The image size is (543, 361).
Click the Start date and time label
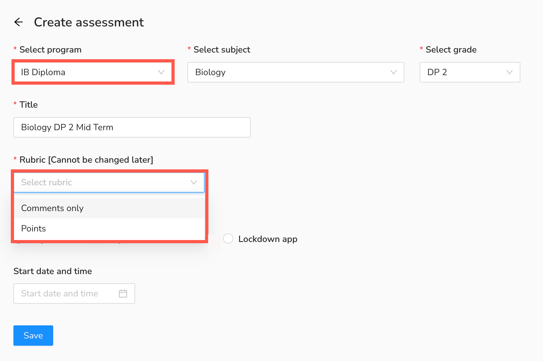tap(53, 271)
